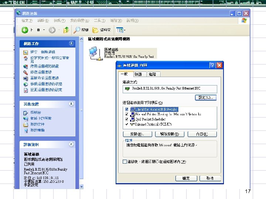Click the 內容 Properties button
This screenshot has height=199, width=266.
[202, 134]
